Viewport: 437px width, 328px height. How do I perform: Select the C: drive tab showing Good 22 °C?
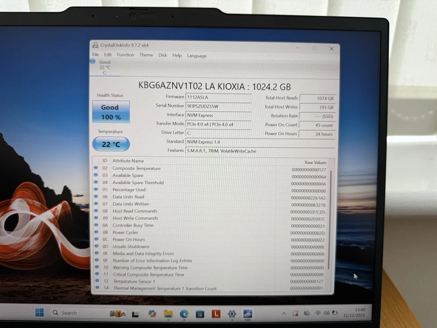click(x=105, y=67)
